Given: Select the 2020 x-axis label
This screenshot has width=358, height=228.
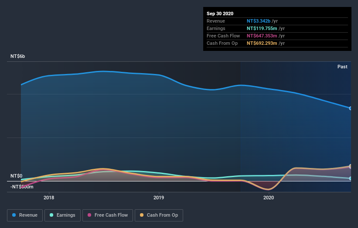Looking at the screenshot, I should click(x=269, y=198).
